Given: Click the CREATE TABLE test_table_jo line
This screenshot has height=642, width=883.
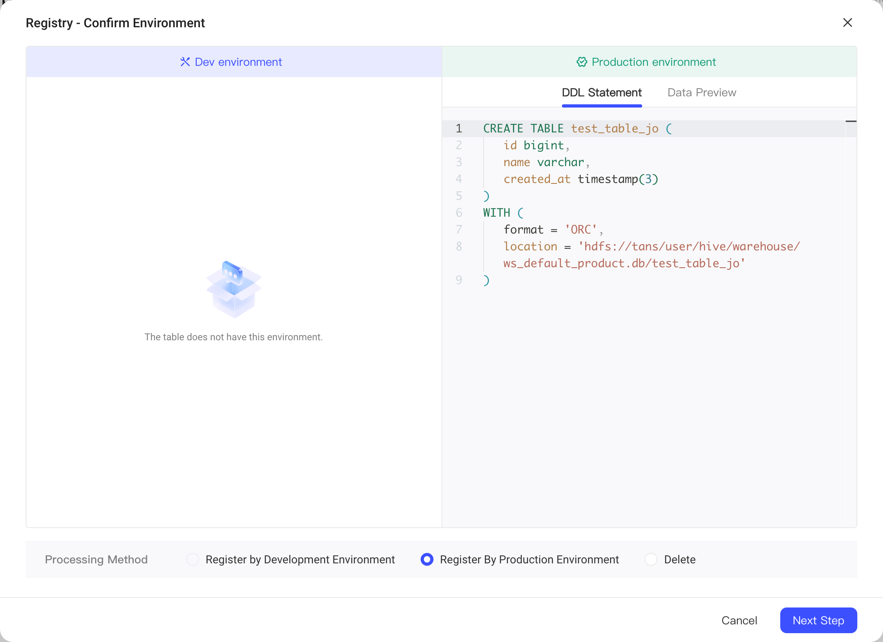Looking at the screenshot, I should 577,129.
